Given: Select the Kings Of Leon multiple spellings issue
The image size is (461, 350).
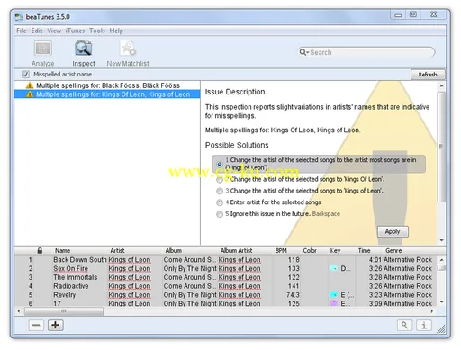Looking at the screenshot, I should tap(107, 94).
